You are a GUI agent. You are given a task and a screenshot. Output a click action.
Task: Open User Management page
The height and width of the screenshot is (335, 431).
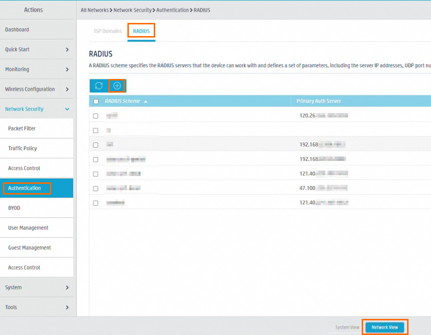(x=37, y=228)
